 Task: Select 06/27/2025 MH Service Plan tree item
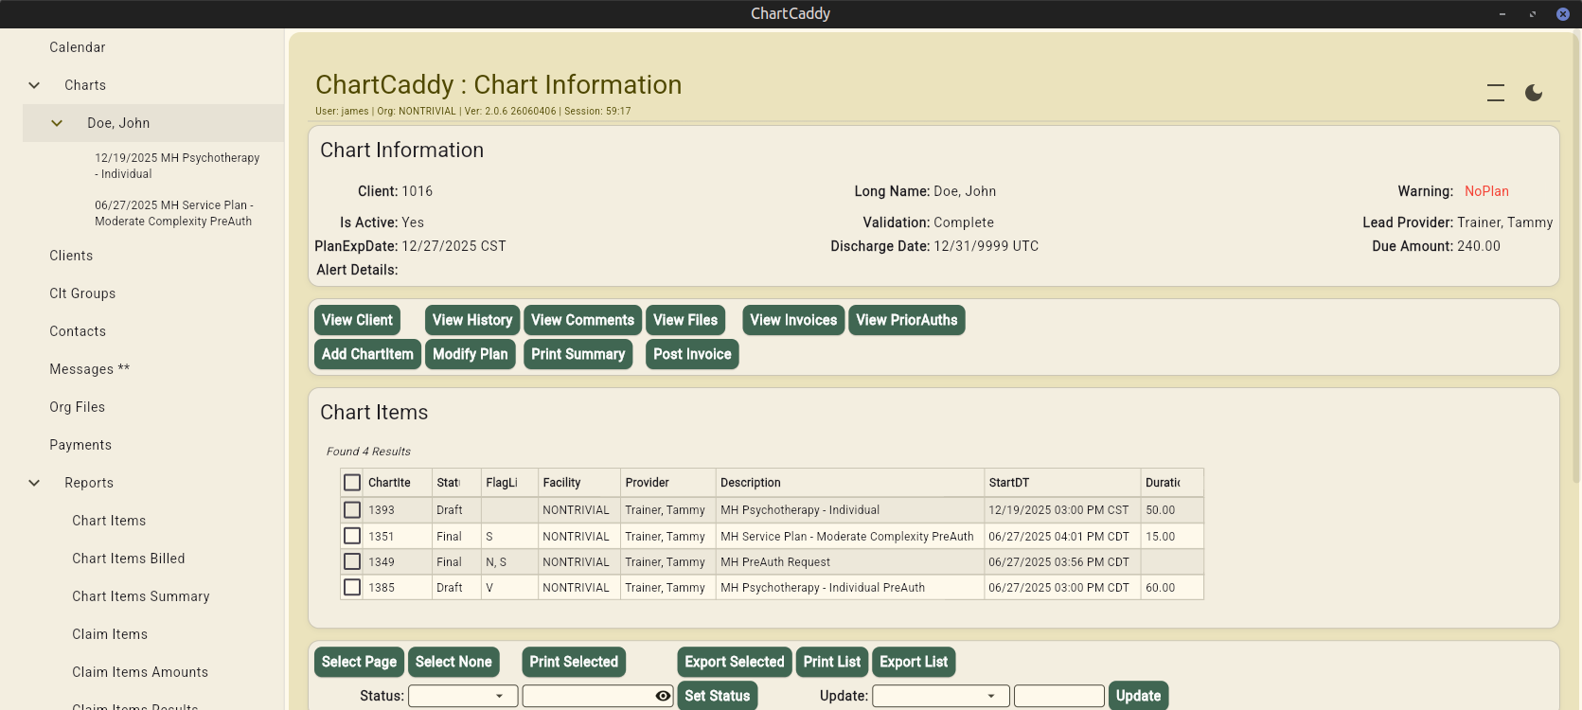click(174, 213)
